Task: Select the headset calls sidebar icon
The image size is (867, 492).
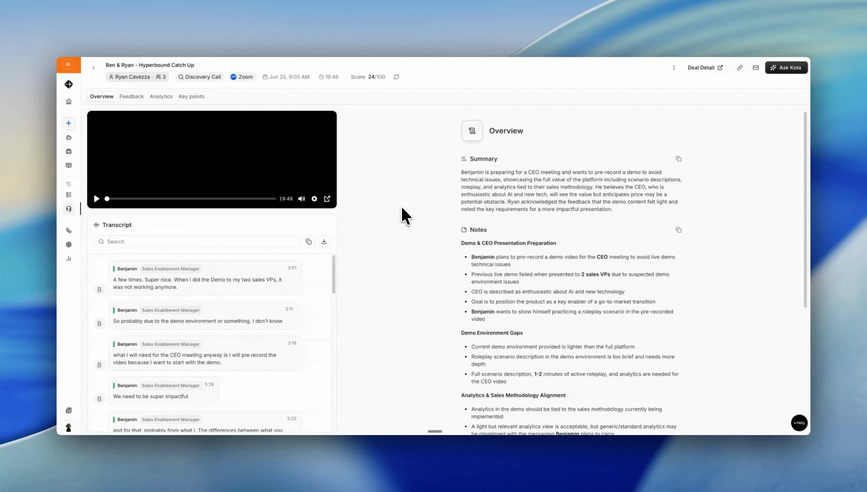Action: (68, 209)
